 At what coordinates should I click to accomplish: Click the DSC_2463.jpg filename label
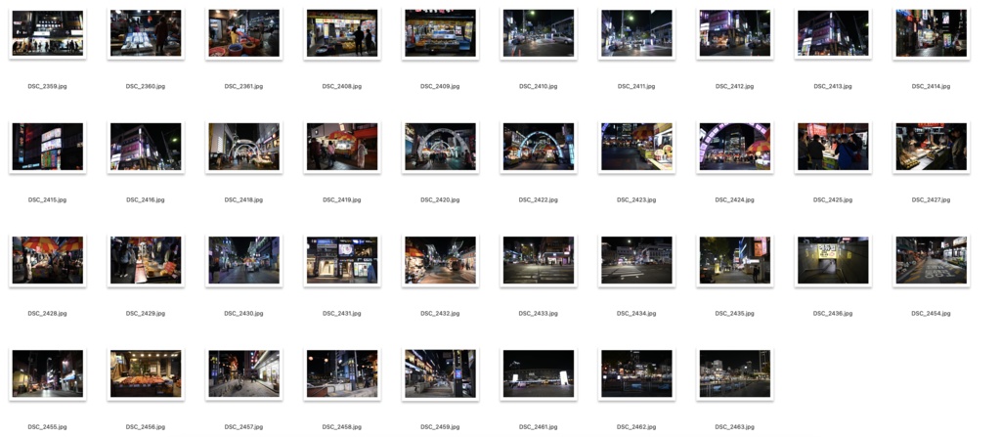(x=735, y=427)
